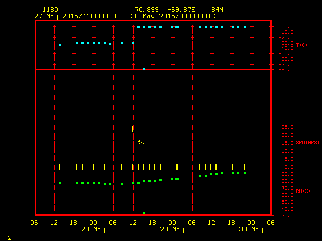Click the -80.0 temperature axis value
This screenshot has height=241, width=322.
(289, 70)
